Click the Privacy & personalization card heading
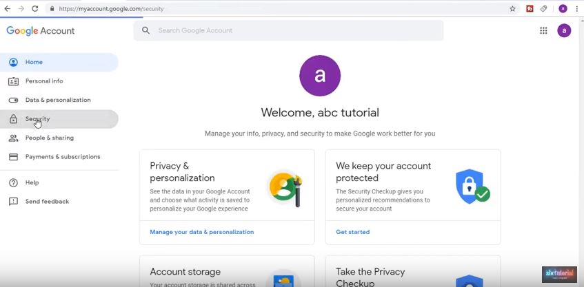The height and width of the screenshot is (287, 584). [182, 172]
